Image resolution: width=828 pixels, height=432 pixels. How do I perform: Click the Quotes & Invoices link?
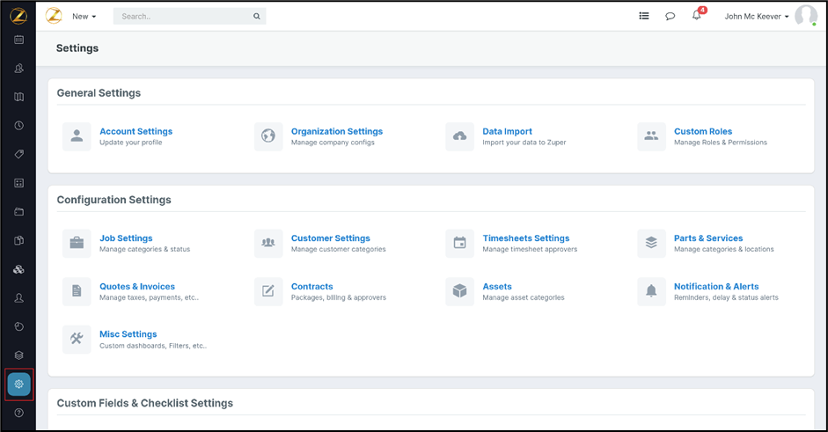136,286
